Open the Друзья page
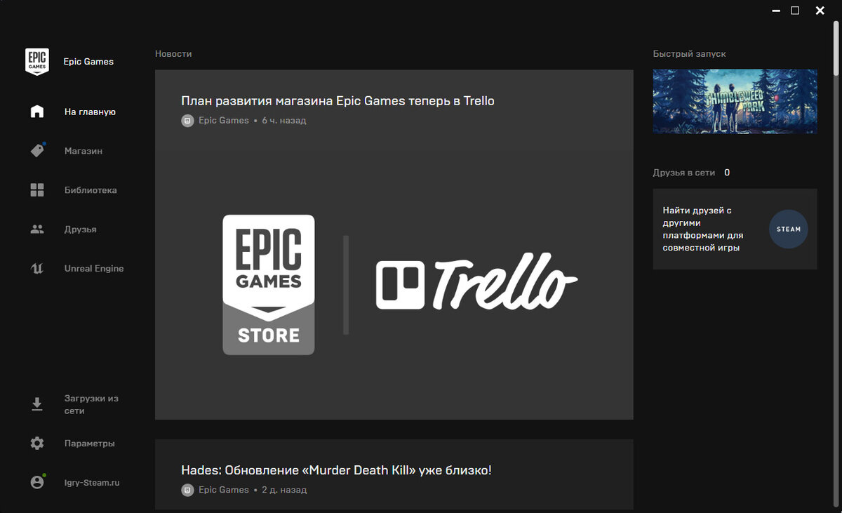Image resolution: width=842 pixels, height=513 pixels. pyautogui.click(x=81, y=229)
